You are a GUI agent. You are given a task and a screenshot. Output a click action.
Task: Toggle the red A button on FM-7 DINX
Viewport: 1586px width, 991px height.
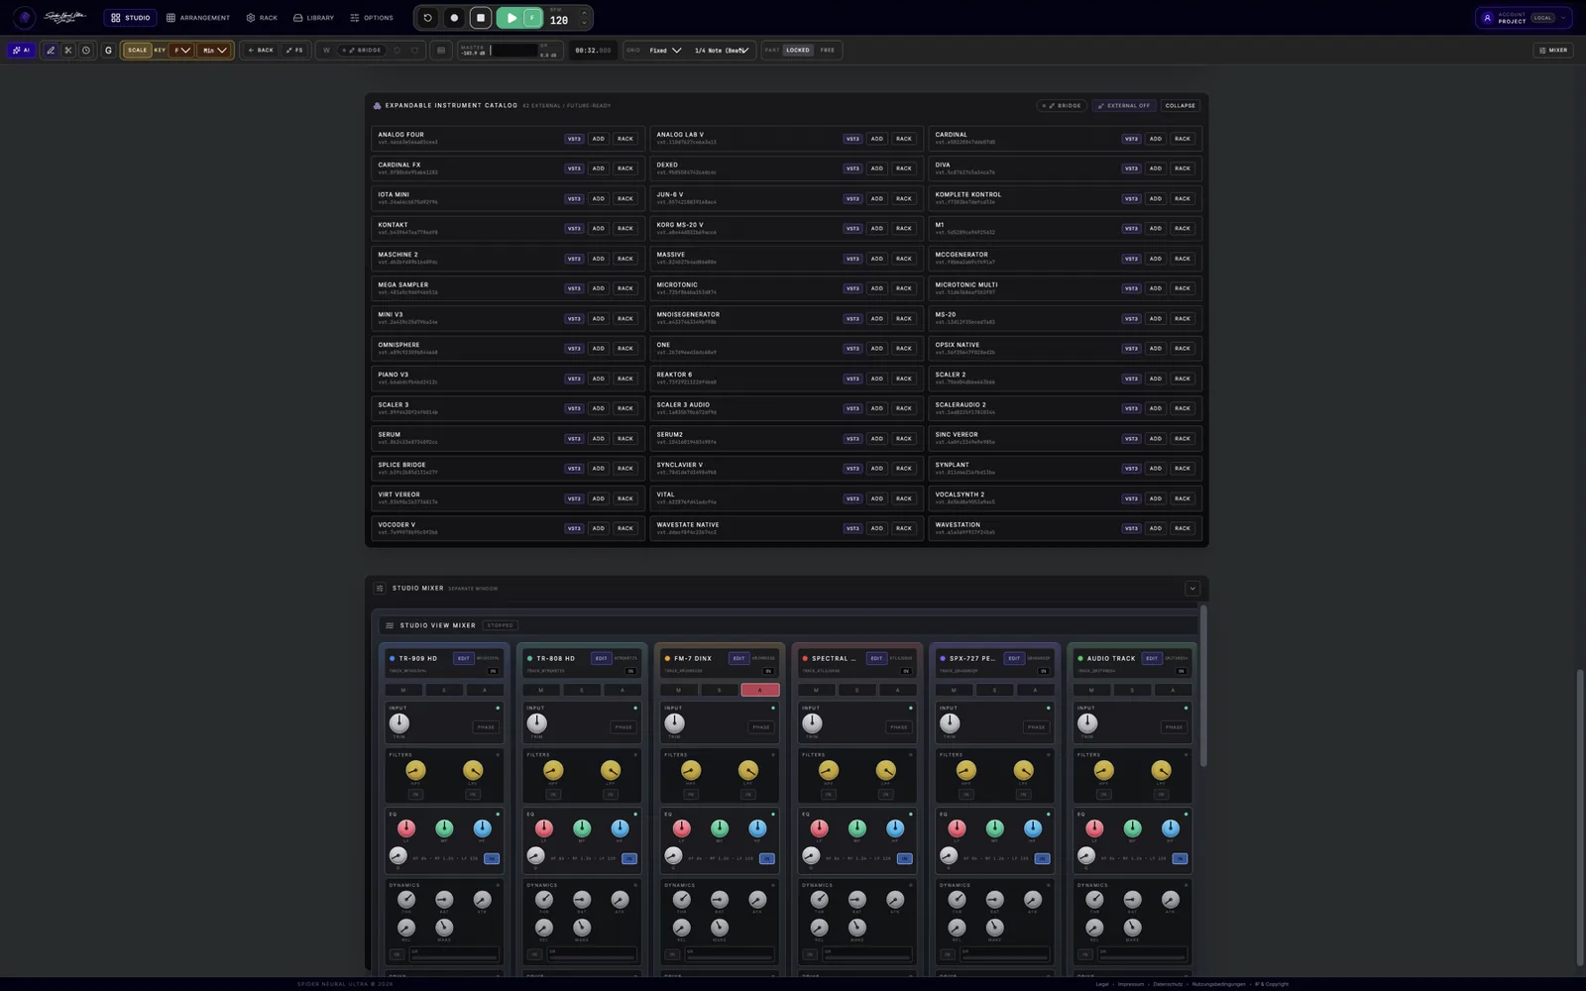click(x=760, y=690)
